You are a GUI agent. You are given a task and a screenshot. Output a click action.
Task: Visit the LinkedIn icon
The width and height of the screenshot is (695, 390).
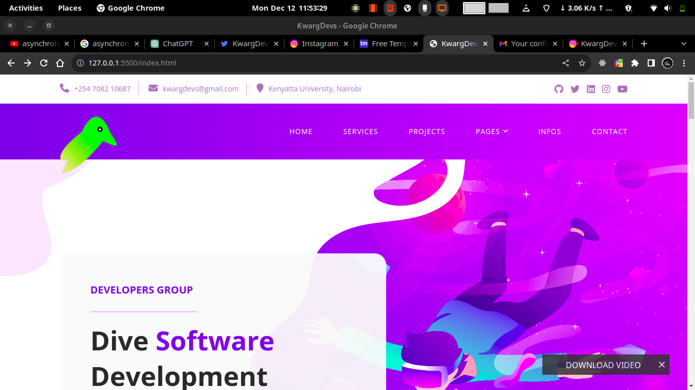click(591, 89)
